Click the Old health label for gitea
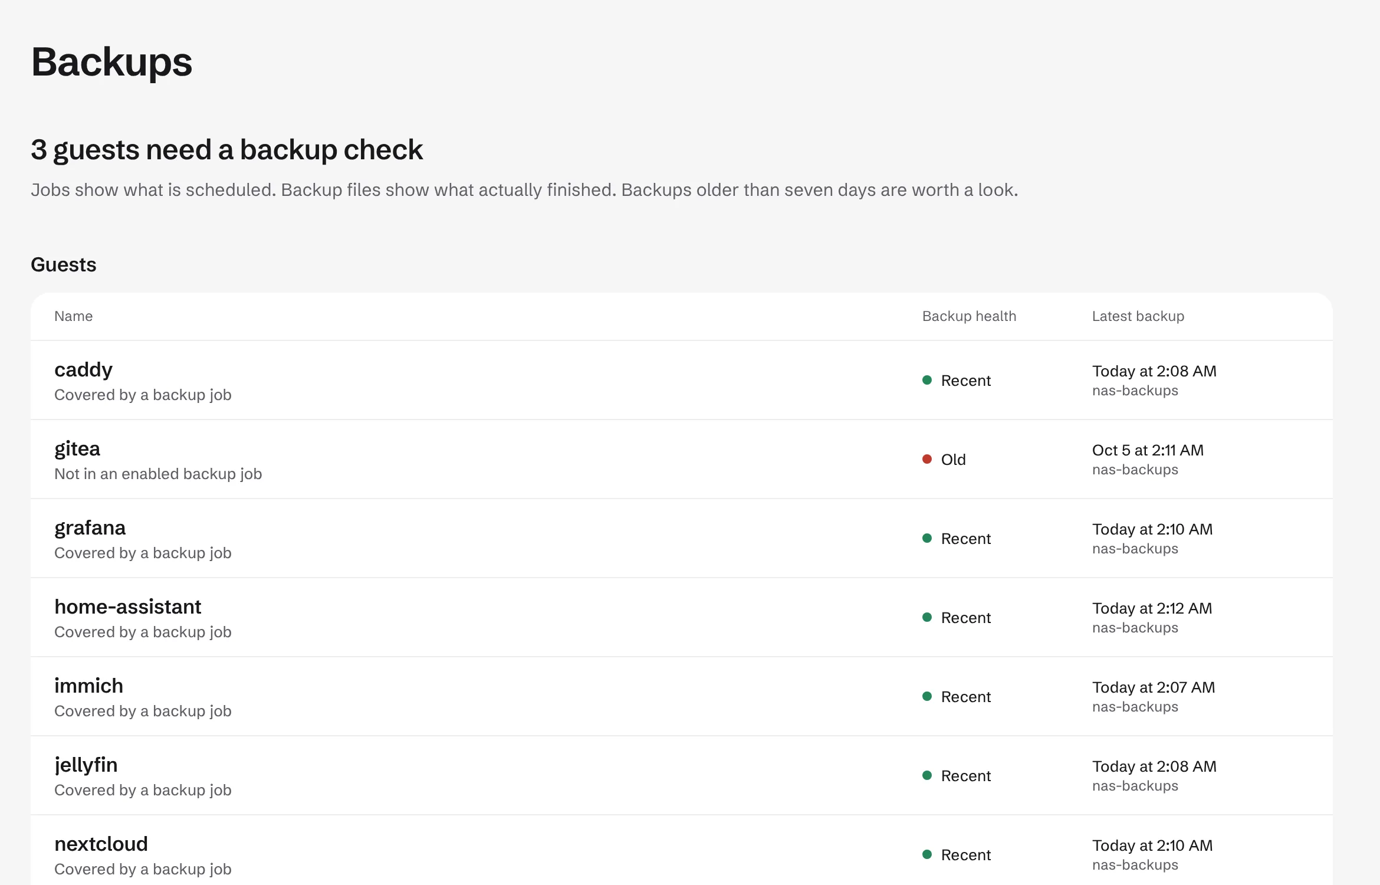 pyautogui.click(x=953, y=460)
